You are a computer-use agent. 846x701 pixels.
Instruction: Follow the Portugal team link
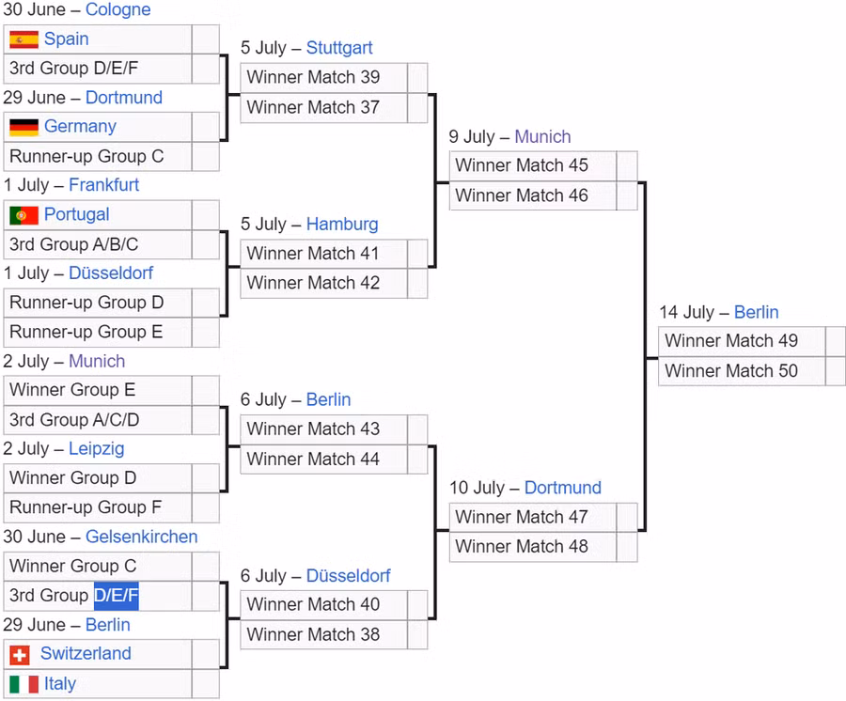(x=77, y=214)
